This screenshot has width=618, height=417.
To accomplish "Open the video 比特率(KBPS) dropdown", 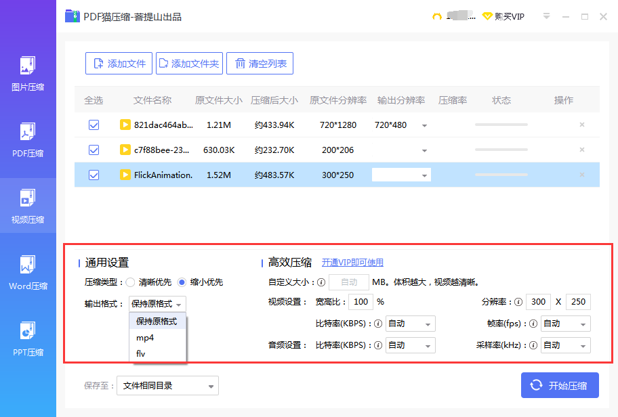I will coord(410,324).
